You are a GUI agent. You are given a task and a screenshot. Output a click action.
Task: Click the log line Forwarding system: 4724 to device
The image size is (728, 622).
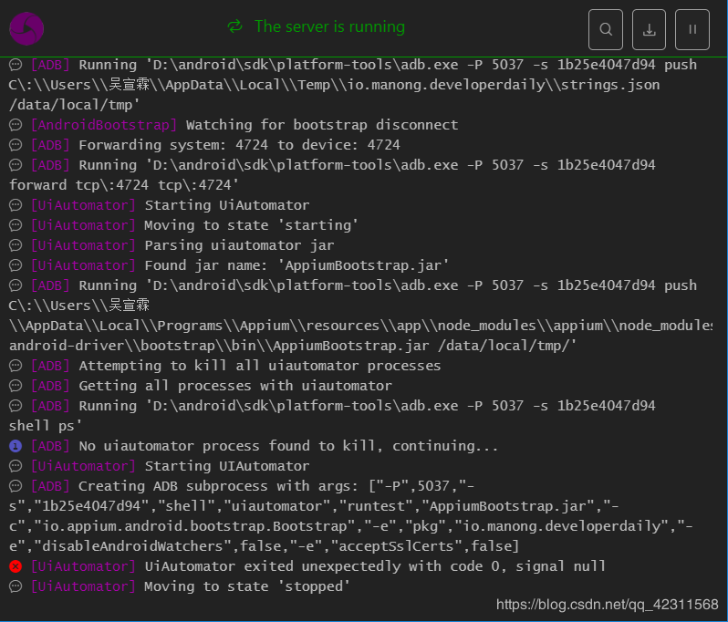point(239,145)
